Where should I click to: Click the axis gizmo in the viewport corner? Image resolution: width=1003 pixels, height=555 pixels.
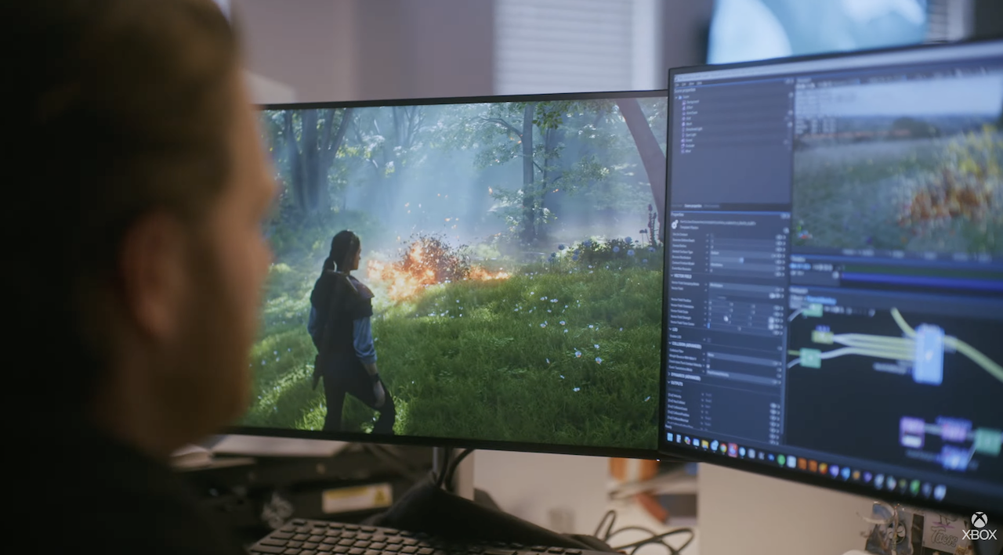tap(802, 232)
